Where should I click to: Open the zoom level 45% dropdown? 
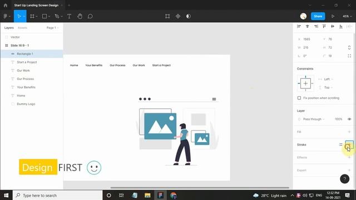click(347, 16)
